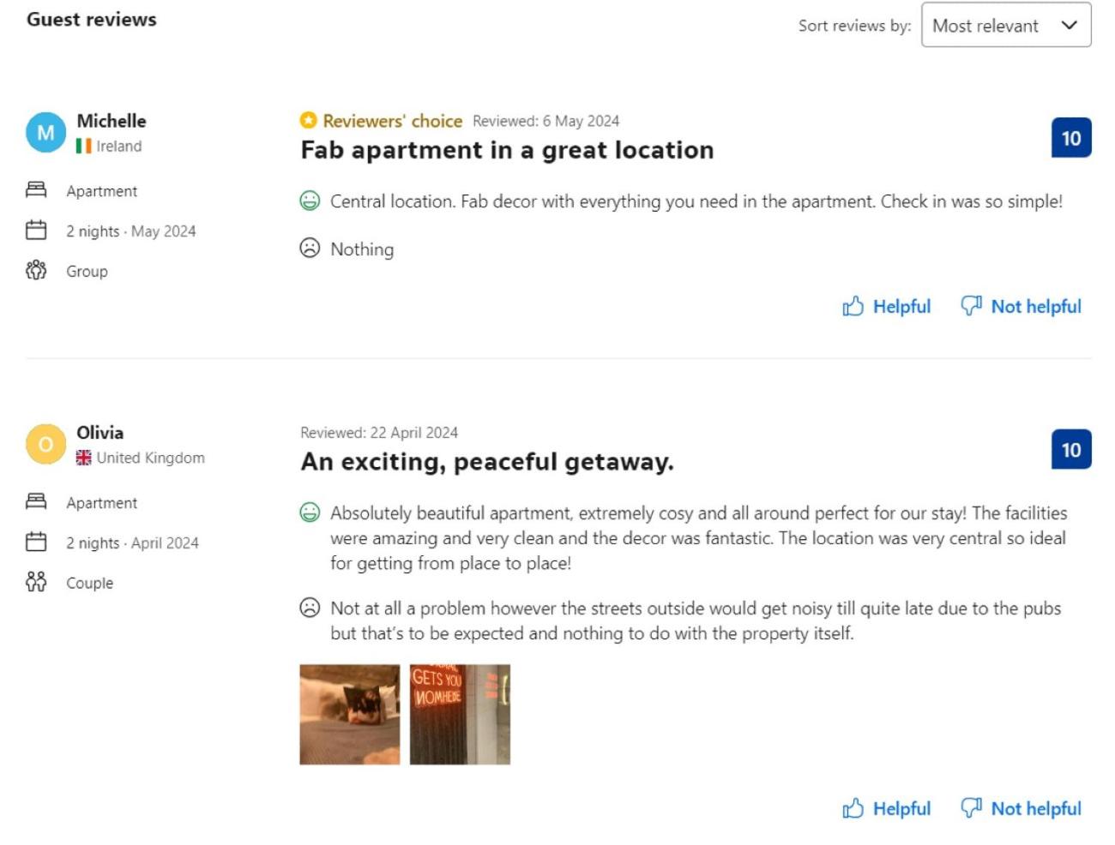Screen dimensions: 1115x845
Task: Click Olivia's yellow avatar circle
Action: [x=45, y=444]
